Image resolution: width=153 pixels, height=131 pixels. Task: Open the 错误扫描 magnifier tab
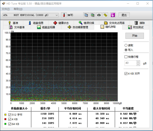point(86,23)
